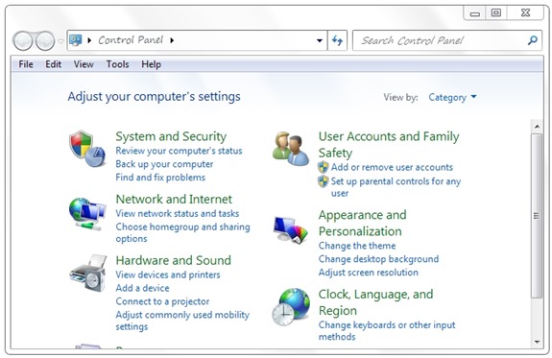Open the View by Category dropdown
The height and width of the screenshot is (358, 552).
pyautogui.click(x=452, y=97)
